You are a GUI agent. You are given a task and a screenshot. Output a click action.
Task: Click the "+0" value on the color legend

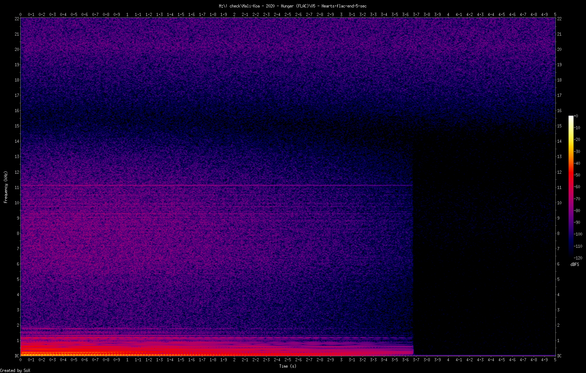coord(576,116)
